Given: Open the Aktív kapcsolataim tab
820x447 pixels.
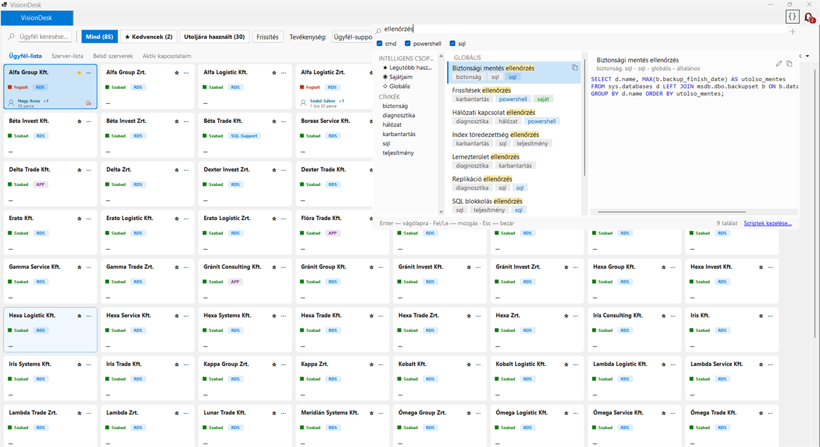Looking at the screenshot, I should [167, 56].
